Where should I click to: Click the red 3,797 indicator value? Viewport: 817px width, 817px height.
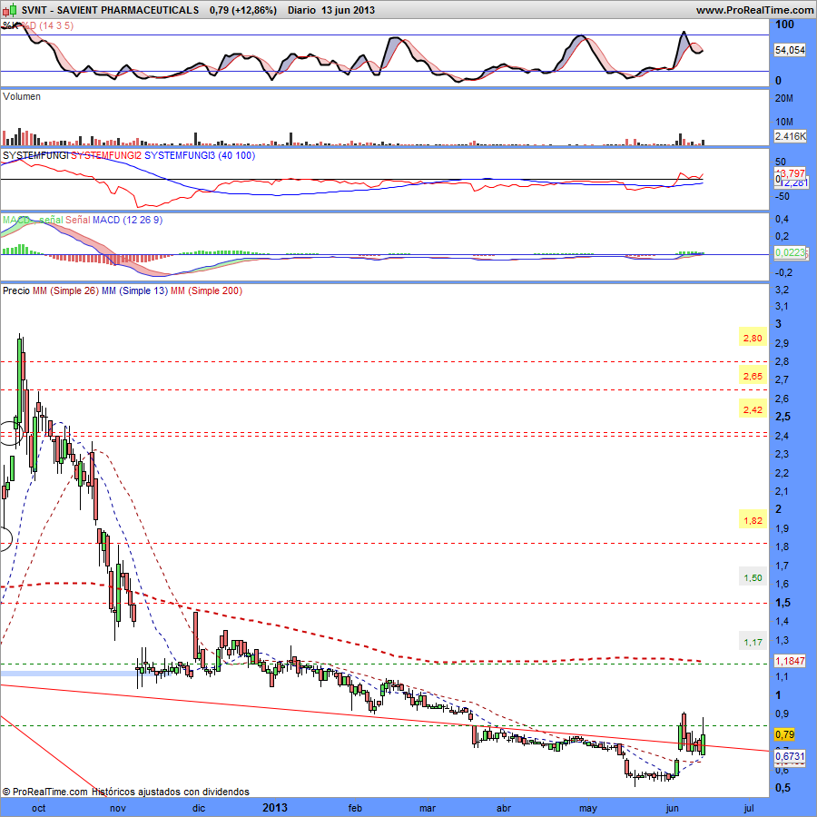coord(792,173)
